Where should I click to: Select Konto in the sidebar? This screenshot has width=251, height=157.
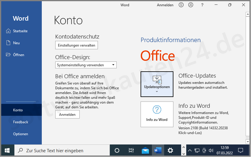click(21, 110)
